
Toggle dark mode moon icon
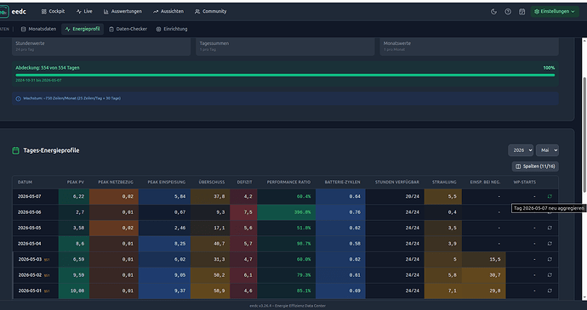click(x=493, y=12)
